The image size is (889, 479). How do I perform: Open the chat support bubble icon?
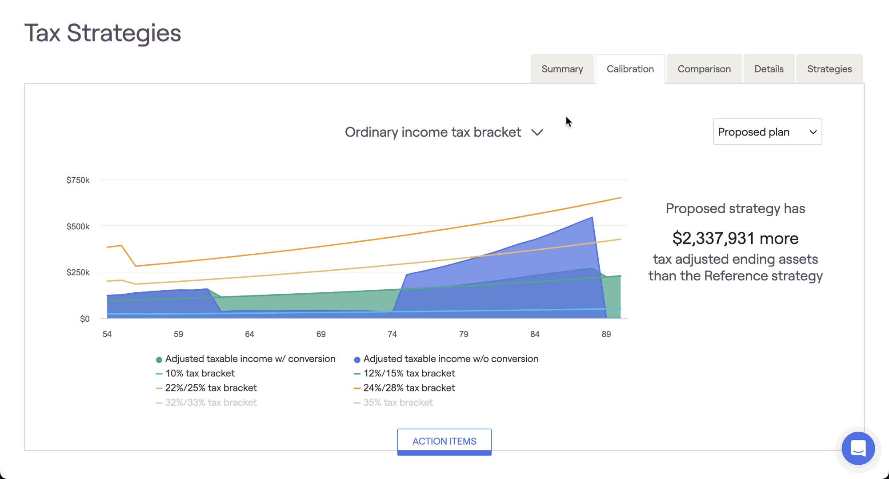point(858,448)
